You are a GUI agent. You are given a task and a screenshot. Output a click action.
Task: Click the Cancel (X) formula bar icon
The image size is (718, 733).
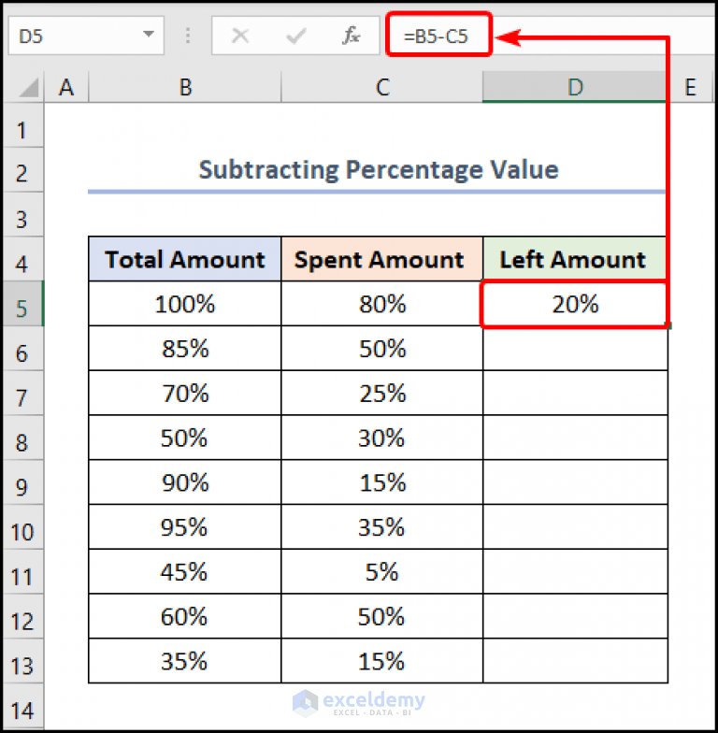[x=240, y=36]
